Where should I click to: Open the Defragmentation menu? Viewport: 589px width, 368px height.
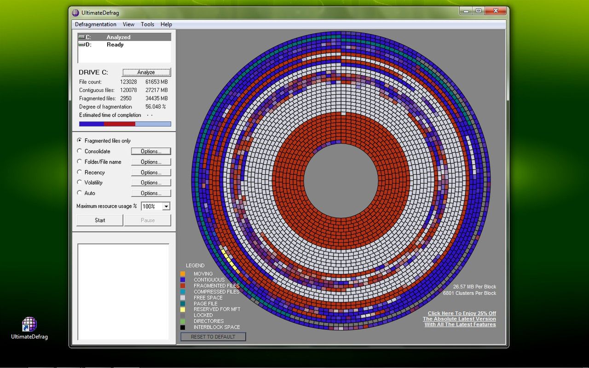(96, 24)
